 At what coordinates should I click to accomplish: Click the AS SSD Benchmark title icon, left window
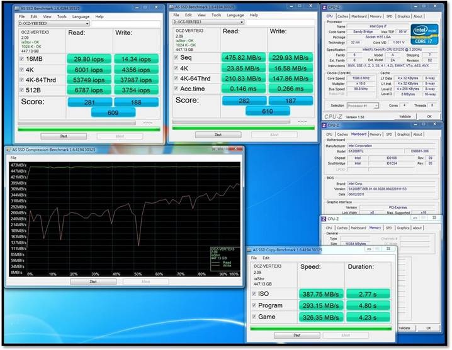[x=17, y=8]
